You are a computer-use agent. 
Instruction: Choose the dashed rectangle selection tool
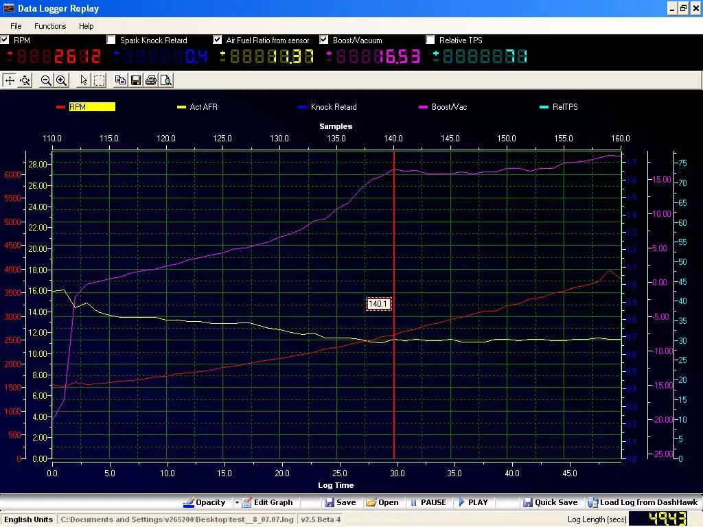point(99,80)
